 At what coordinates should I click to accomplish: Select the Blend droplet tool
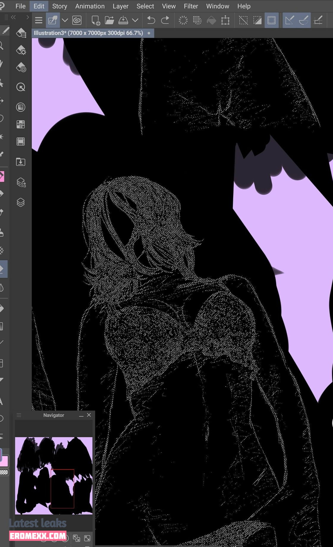coord(2,287)
